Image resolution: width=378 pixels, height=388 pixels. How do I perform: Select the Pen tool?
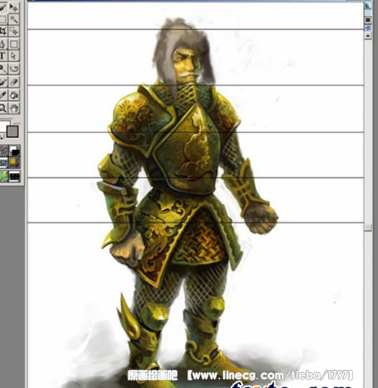(x=3, y=44)
